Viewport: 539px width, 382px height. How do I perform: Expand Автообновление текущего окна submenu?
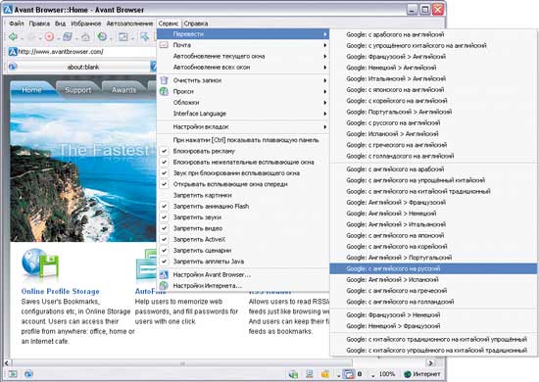click(x=243, y=56)
